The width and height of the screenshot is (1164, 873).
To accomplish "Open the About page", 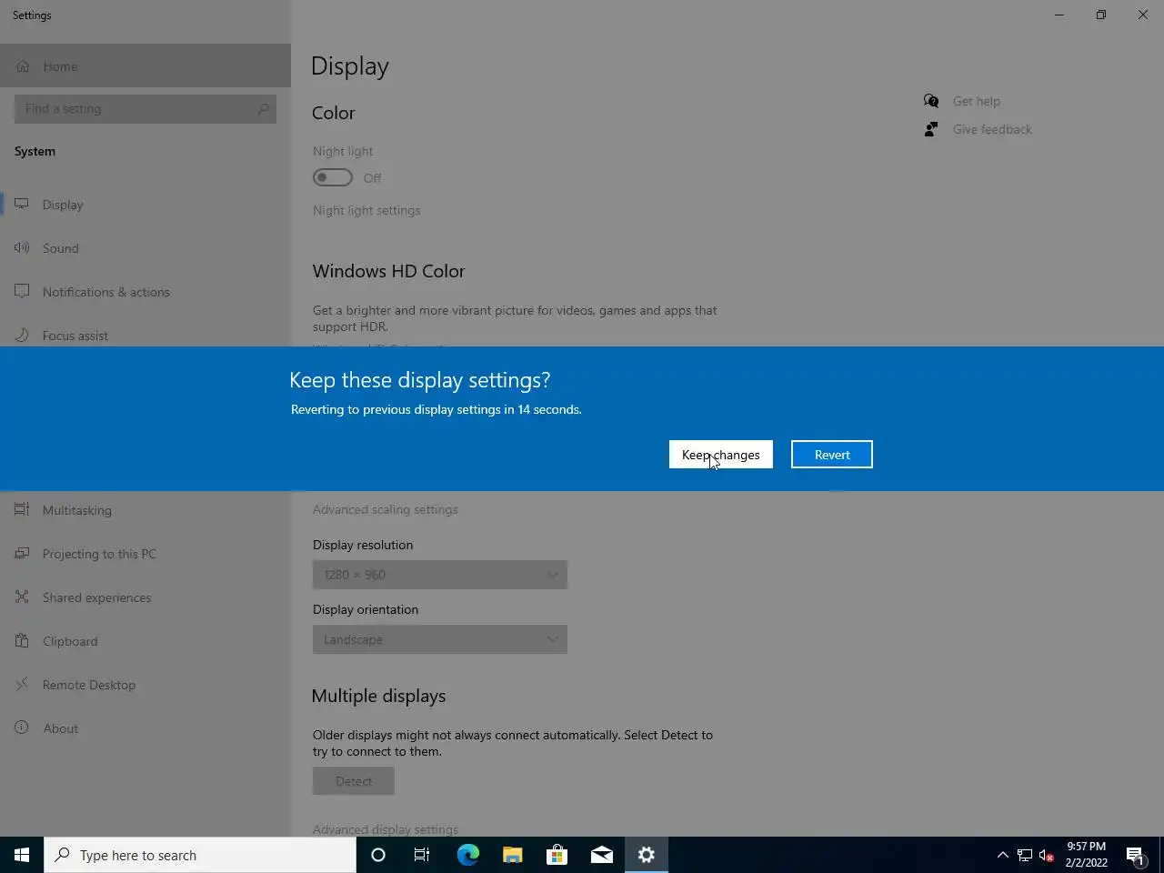I will [x=145, y=728].
